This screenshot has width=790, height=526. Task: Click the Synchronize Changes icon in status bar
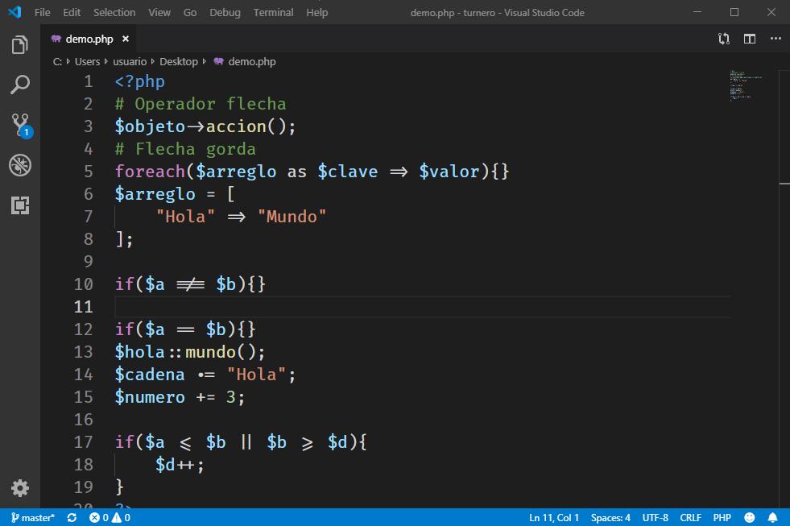[72, 517]
